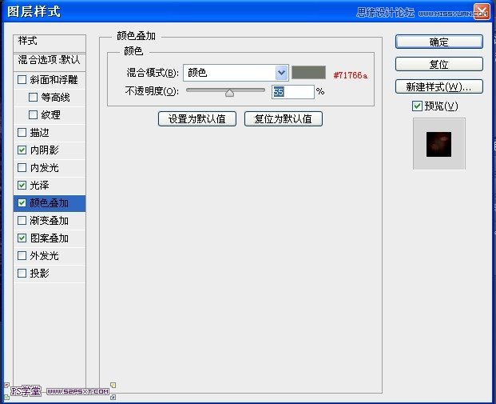
Task: Tick the 纹理 checkbox
Action: click(x=33, y=114)
